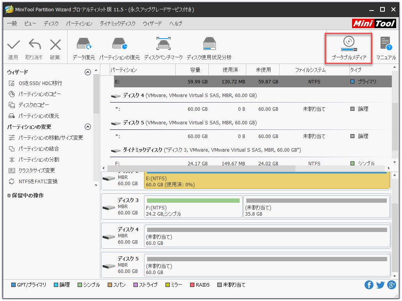The image size is (402, 301).
Task: Open the パーティション menu
Action: coord(79,23)
